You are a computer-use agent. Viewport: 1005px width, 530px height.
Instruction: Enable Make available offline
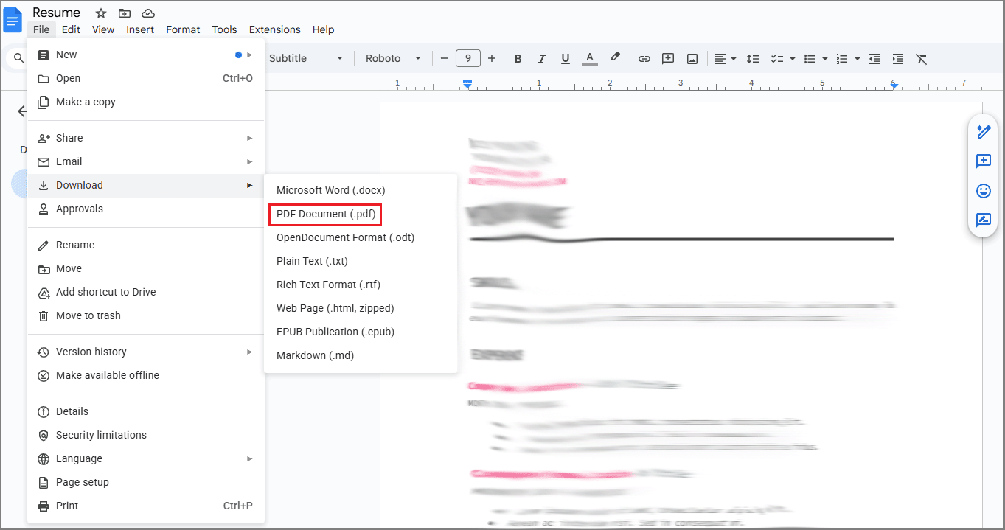pos(108,375)
